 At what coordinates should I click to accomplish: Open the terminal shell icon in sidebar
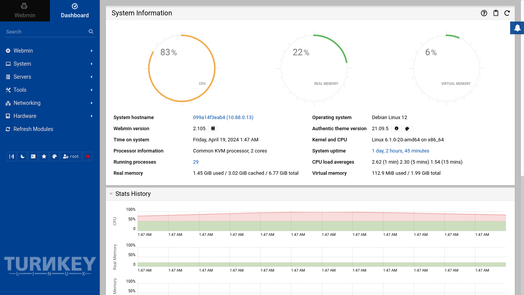(x=33, y=156)
